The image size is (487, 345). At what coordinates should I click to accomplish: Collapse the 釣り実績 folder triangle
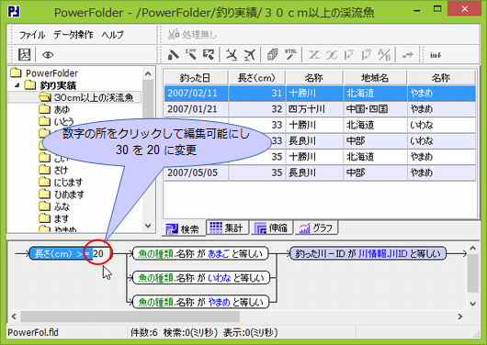tap(17, 85)
